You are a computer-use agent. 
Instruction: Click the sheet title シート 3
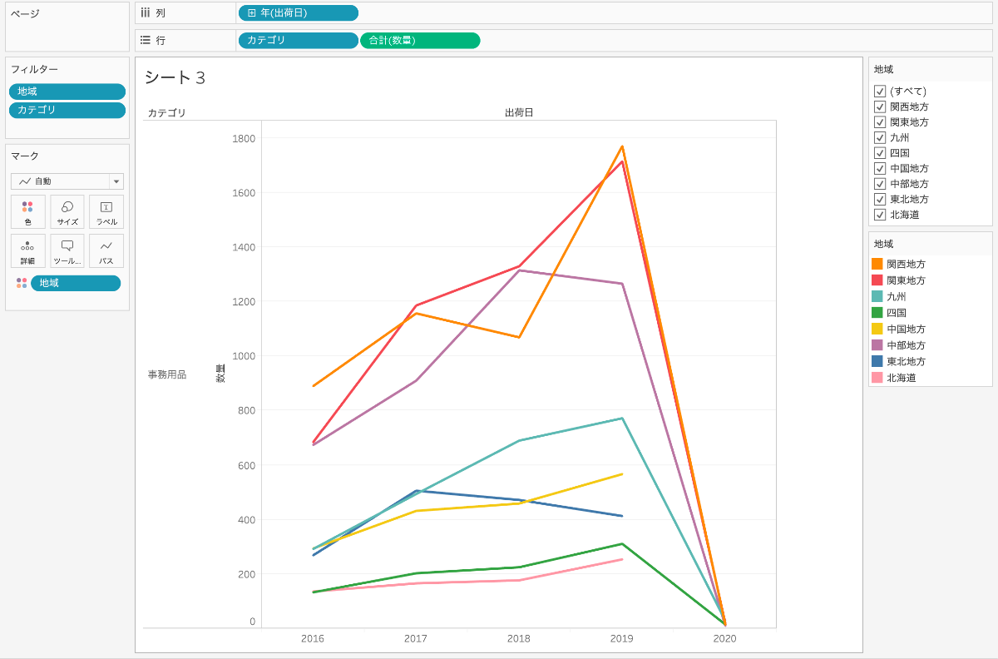(x=175, y=77)
